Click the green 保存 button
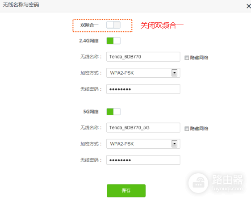Screen dimensions: 251x201 [x=126, y=191]
